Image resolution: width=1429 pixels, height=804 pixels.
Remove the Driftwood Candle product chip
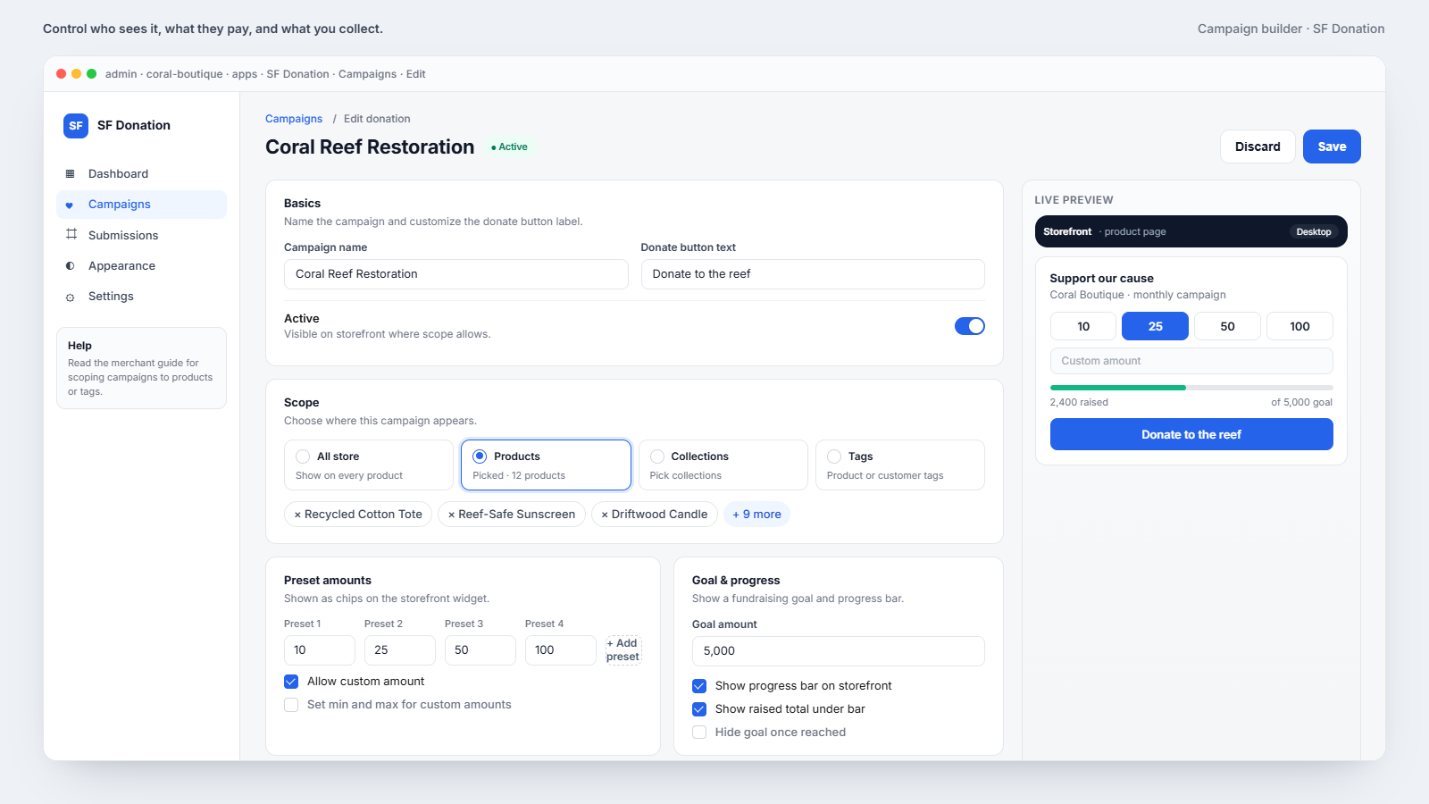pyautogui.click(x=605, y=515)
